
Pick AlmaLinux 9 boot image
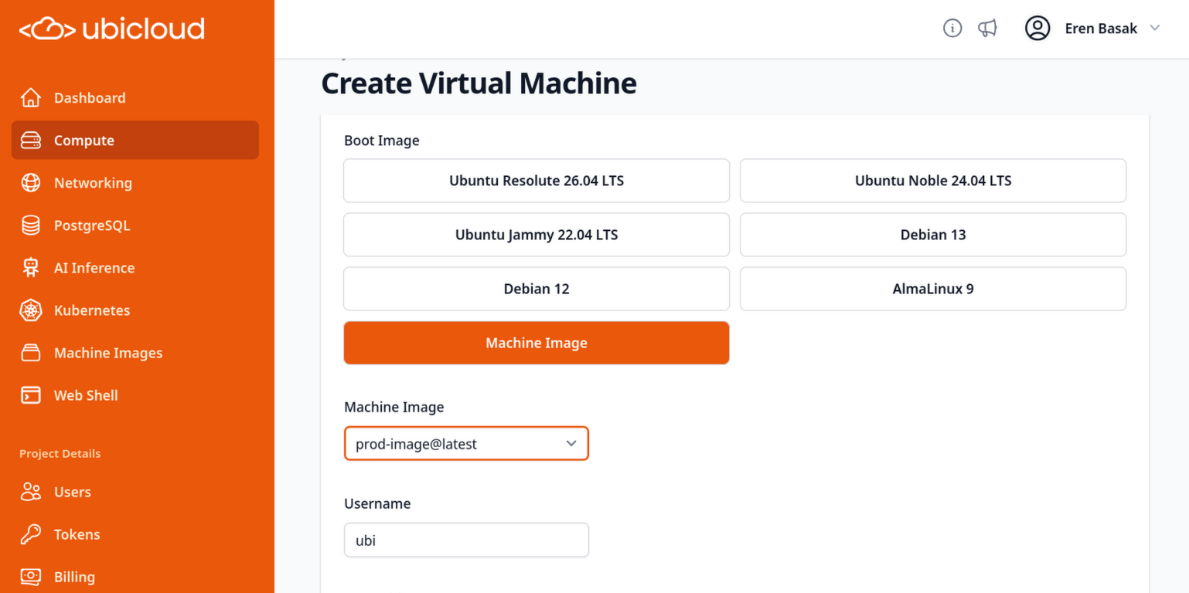tap(933, 289)
